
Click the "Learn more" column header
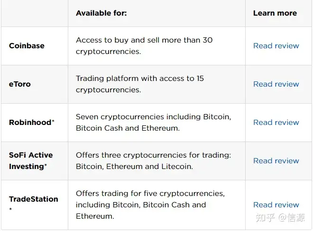[x=275, y=13]
